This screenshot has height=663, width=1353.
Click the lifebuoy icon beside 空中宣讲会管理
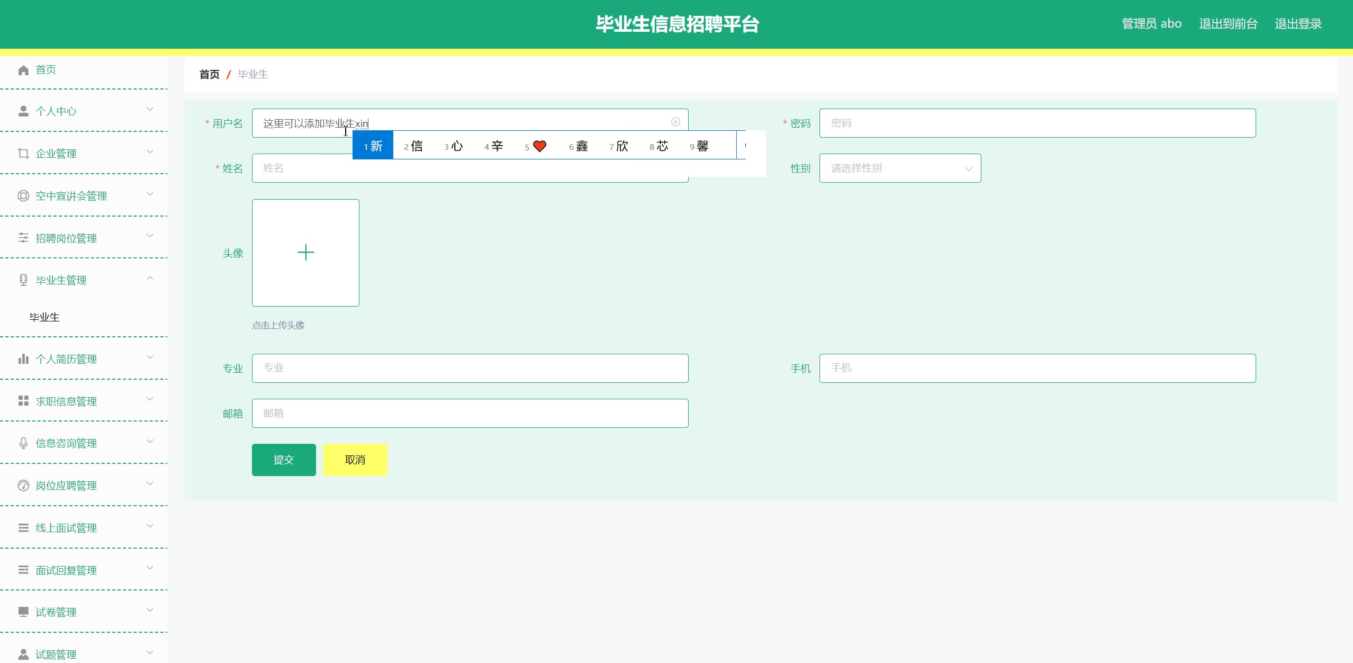[x=23, y=196]
